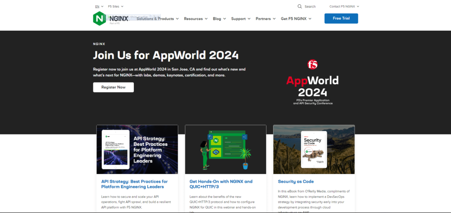
Task: Click the small NGINX label above the headline
Action: tap(99, 44)
